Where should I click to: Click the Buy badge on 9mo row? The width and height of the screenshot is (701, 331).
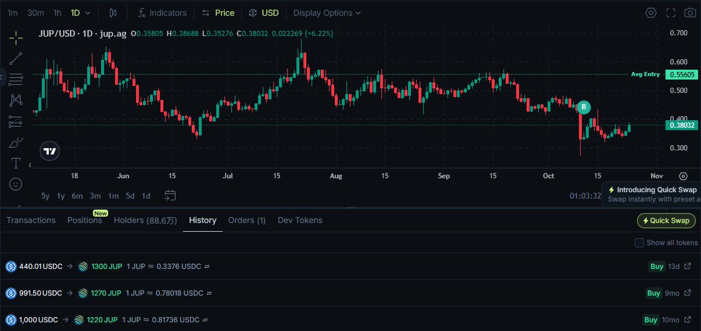[x=653, y=293]
